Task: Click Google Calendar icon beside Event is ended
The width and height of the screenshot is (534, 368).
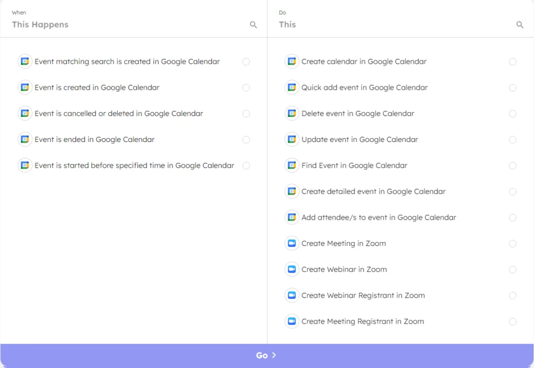Action: point(25,140)
